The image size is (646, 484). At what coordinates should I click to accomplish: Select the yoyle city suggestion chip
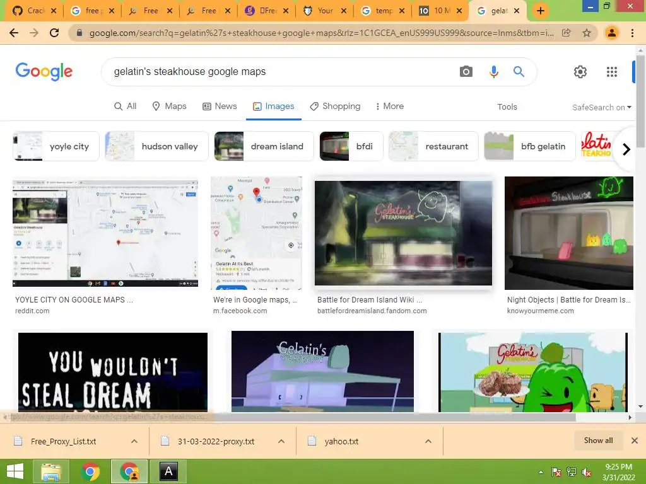pos(56,146)
